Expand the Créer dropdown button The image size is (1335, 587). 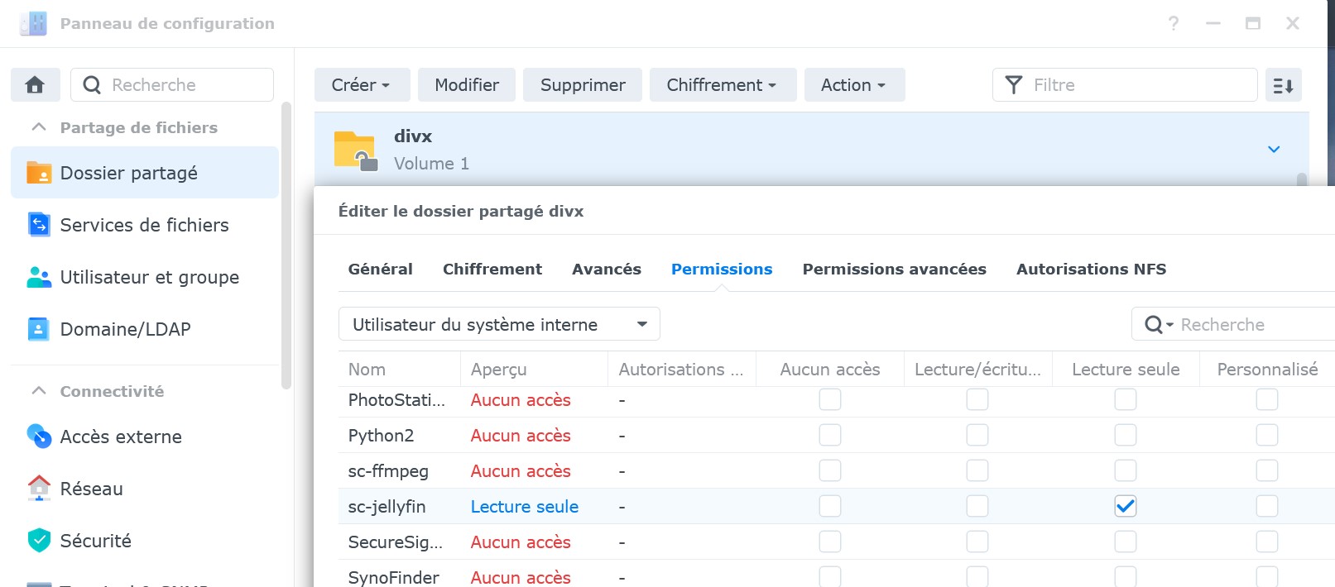click(x=360, y=85)
